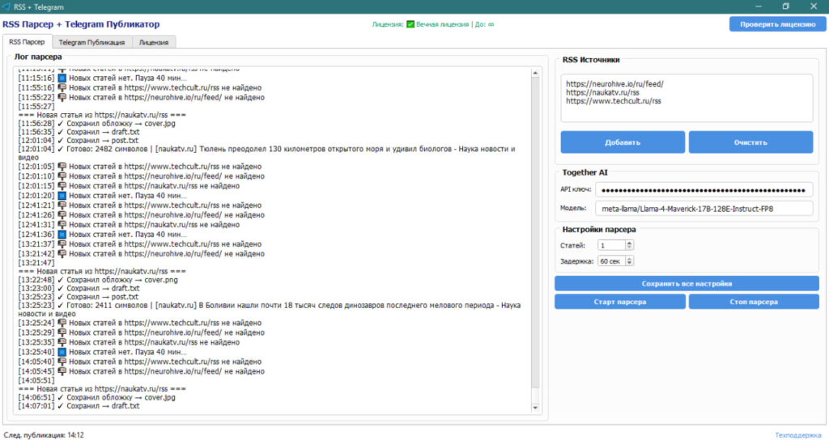Increase Задержка value with up arrow

630,258
